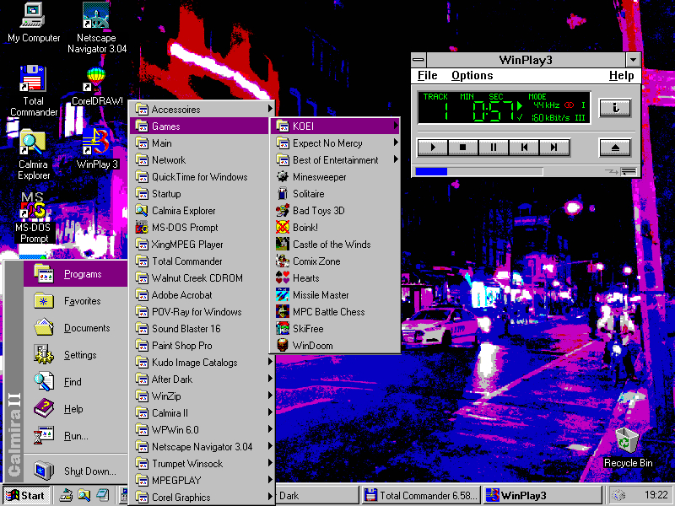Image resolution: width=675 pixels, height=506 pixels.
Task: Open the File menu in WinPlay3
Action: pos(427,76)
